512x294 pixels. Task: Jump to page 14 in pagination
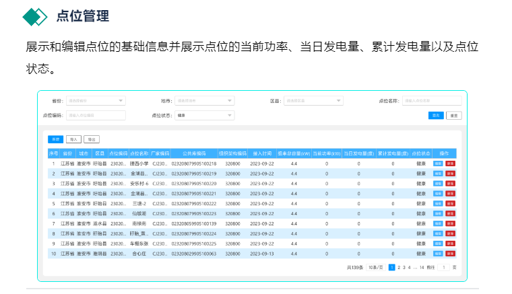pyautogui.click(x=422, y=268)
